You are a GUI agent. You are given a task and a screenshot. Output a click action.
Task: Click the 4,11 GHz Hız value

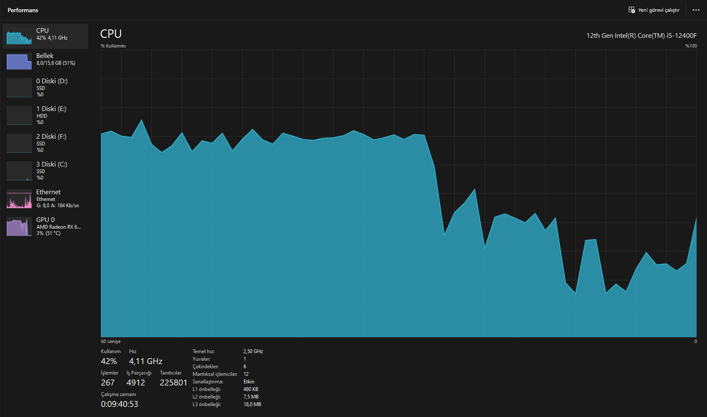(x=146, y=361)
